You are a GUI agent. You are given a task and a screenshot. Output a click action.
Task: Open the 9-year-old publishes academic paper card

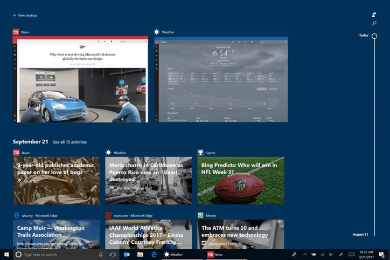57,181
